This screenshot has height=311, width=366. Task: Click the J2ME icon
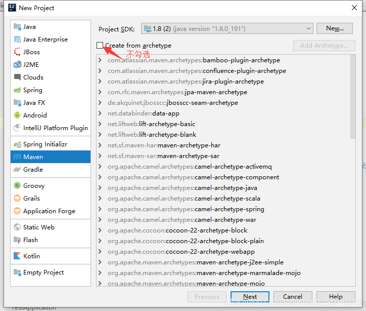tap(17, 64)
